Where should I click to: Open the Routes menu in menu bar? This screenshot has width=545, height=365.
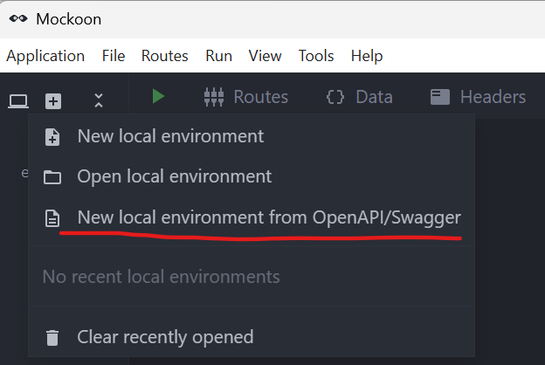165,56
